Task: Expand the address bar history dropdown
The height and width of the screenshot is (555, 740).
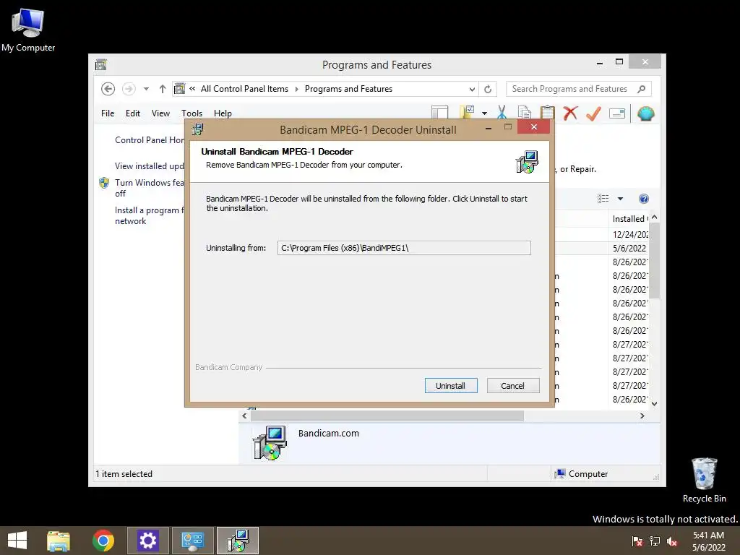Action: click(x=472, y=89)
